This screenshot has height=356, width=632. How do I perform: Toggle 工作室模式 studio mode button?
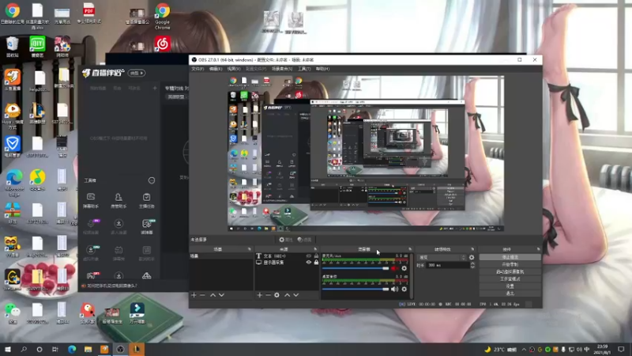click(510, 279)
